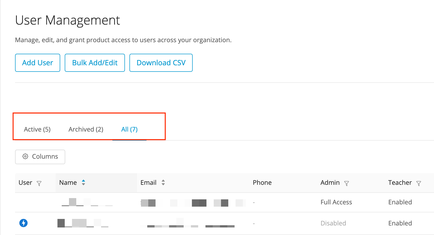Select the All (7) tab
The width and height of the screenshot is (434, 235).
click(129, 129)
